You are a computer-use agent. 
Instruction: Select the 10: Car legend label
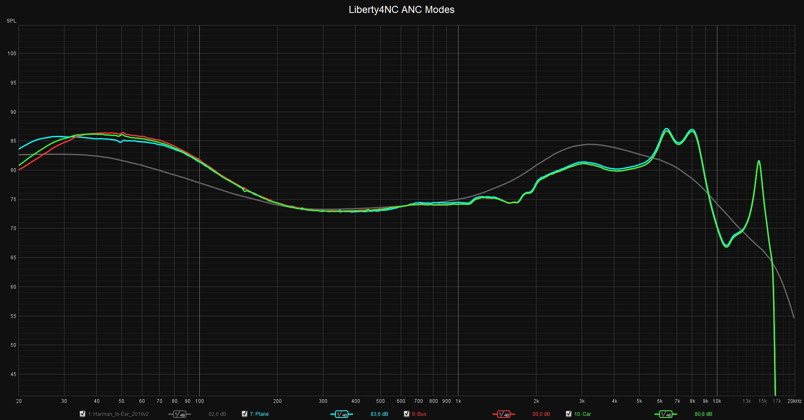click(582, 414)
